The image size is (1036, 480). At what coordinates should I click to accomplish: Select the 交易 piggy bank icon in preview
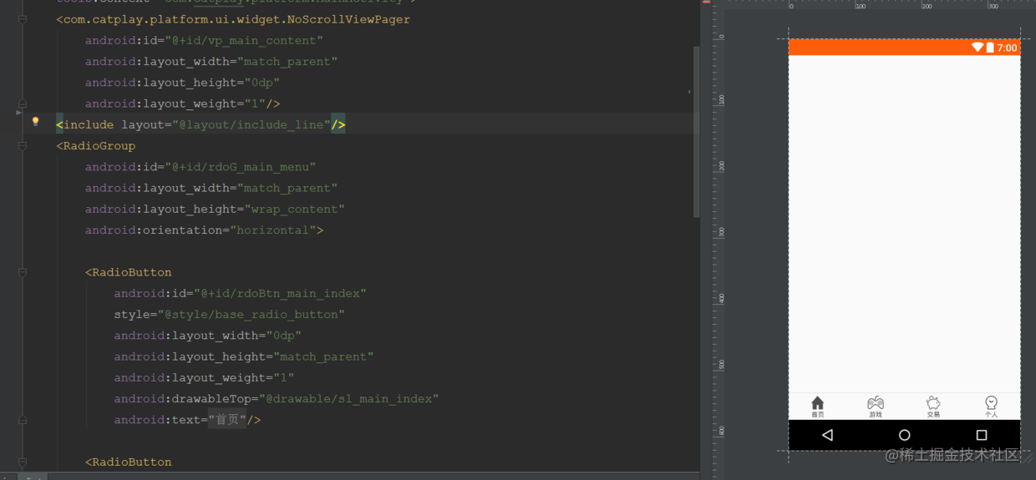point(933,403)
